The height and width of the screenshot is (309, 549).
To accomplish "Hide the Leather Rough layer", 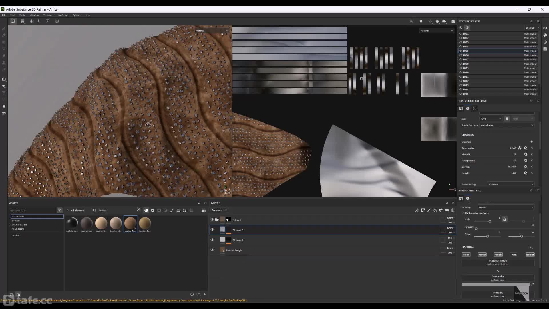I will click(212, 250).
